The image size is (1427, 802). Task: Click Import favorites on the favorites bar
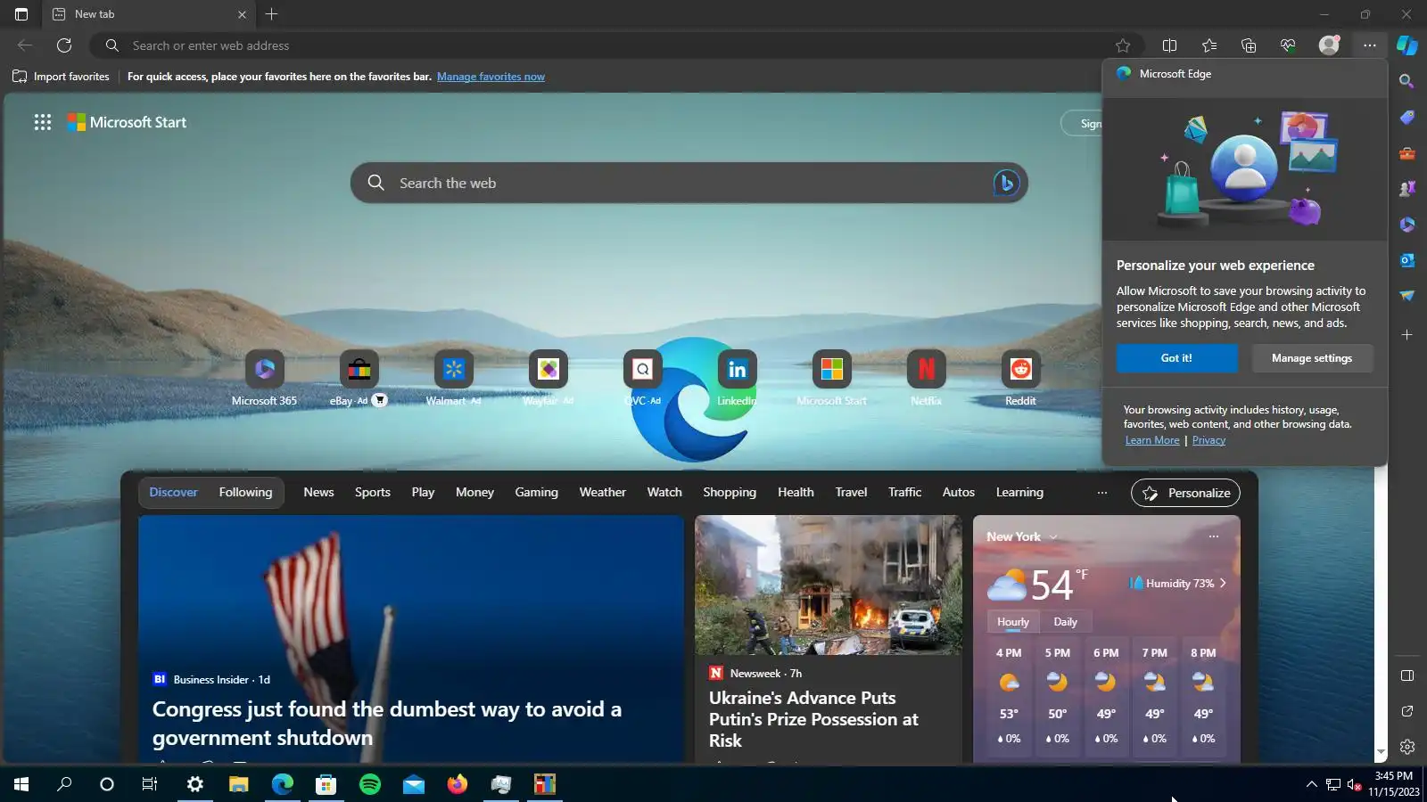61,77
